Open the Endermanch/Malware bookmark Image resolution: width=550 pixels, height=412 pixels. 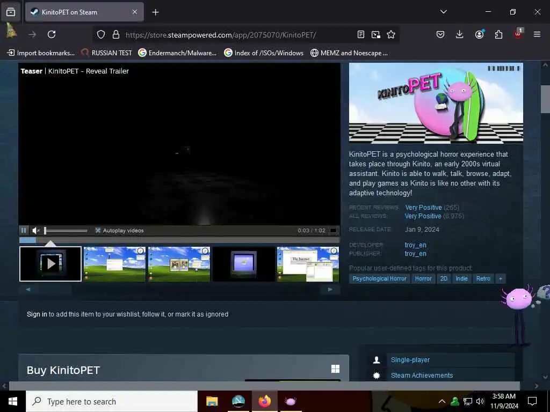click(177, 53)
